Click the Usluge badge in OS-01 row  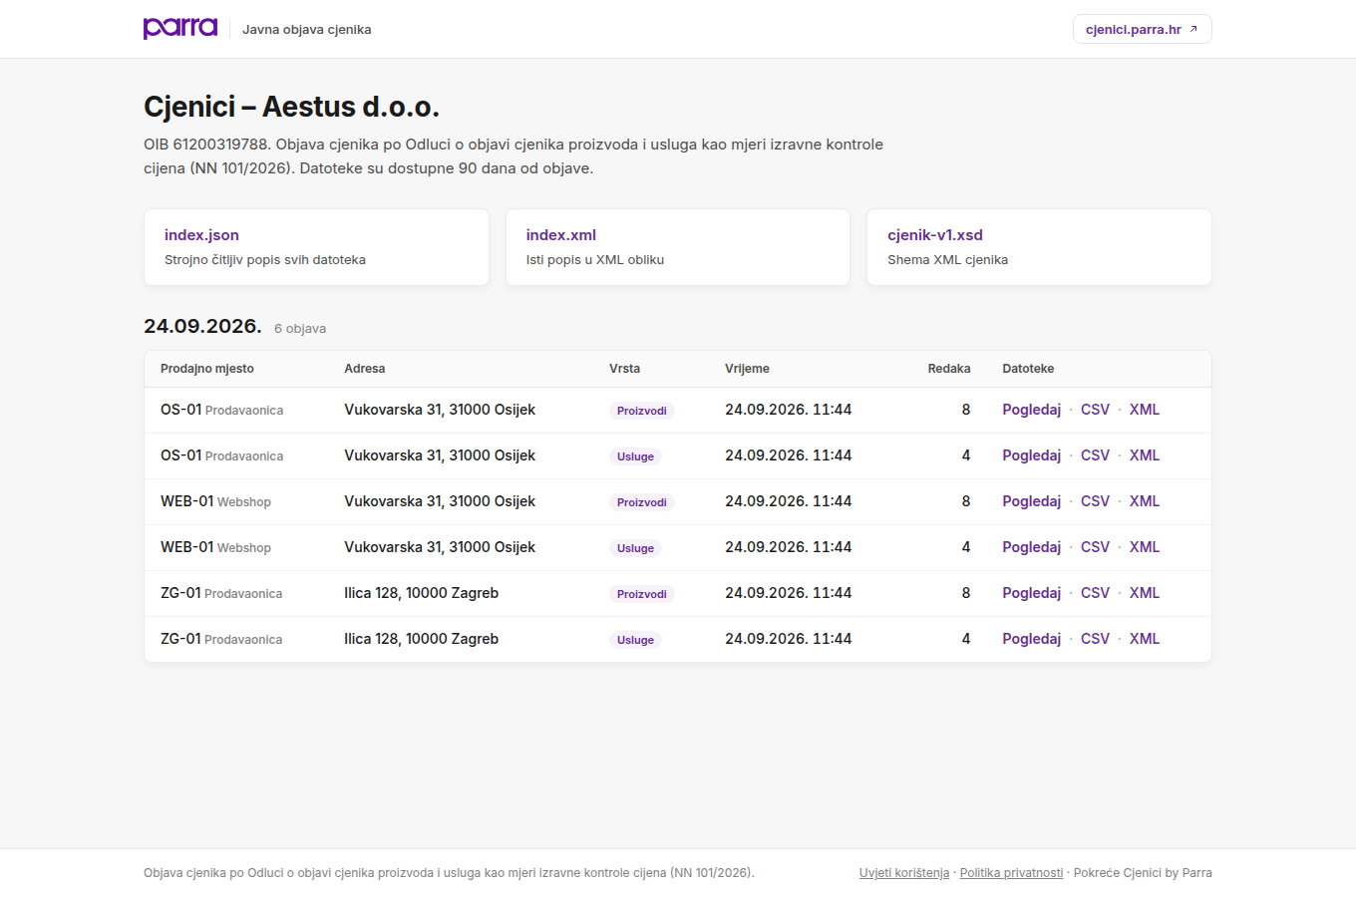635,456
